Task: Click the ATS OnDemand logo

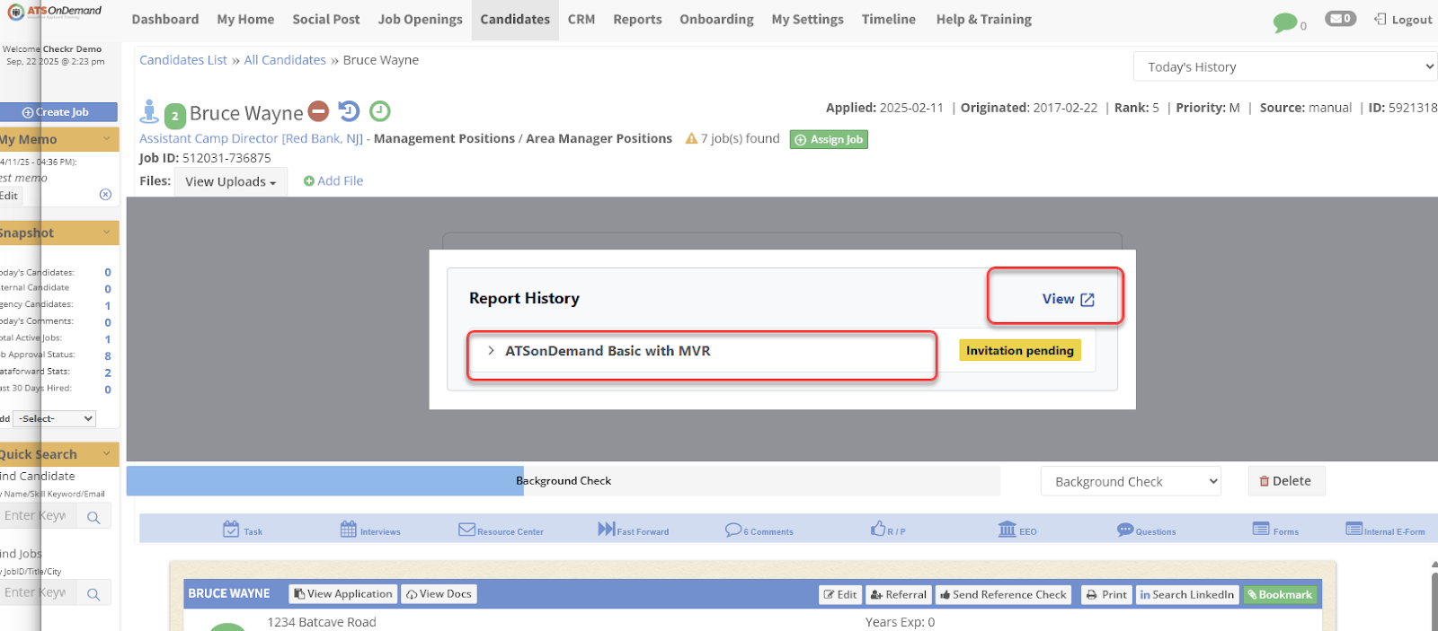Action: click(x=54, y=12)
